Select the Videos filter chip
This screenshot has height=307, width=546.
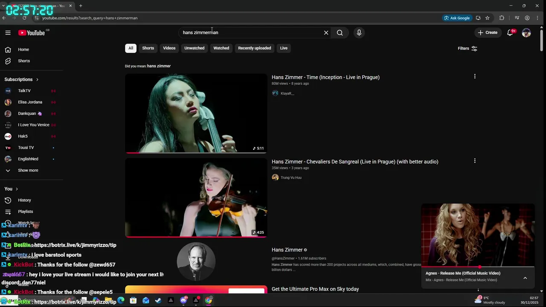[x=169, y=48]
